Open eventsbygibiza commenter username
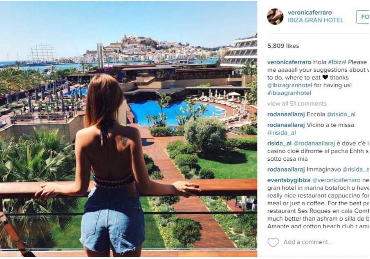Viewport: 370px width, 259px height. click(289, 180)
